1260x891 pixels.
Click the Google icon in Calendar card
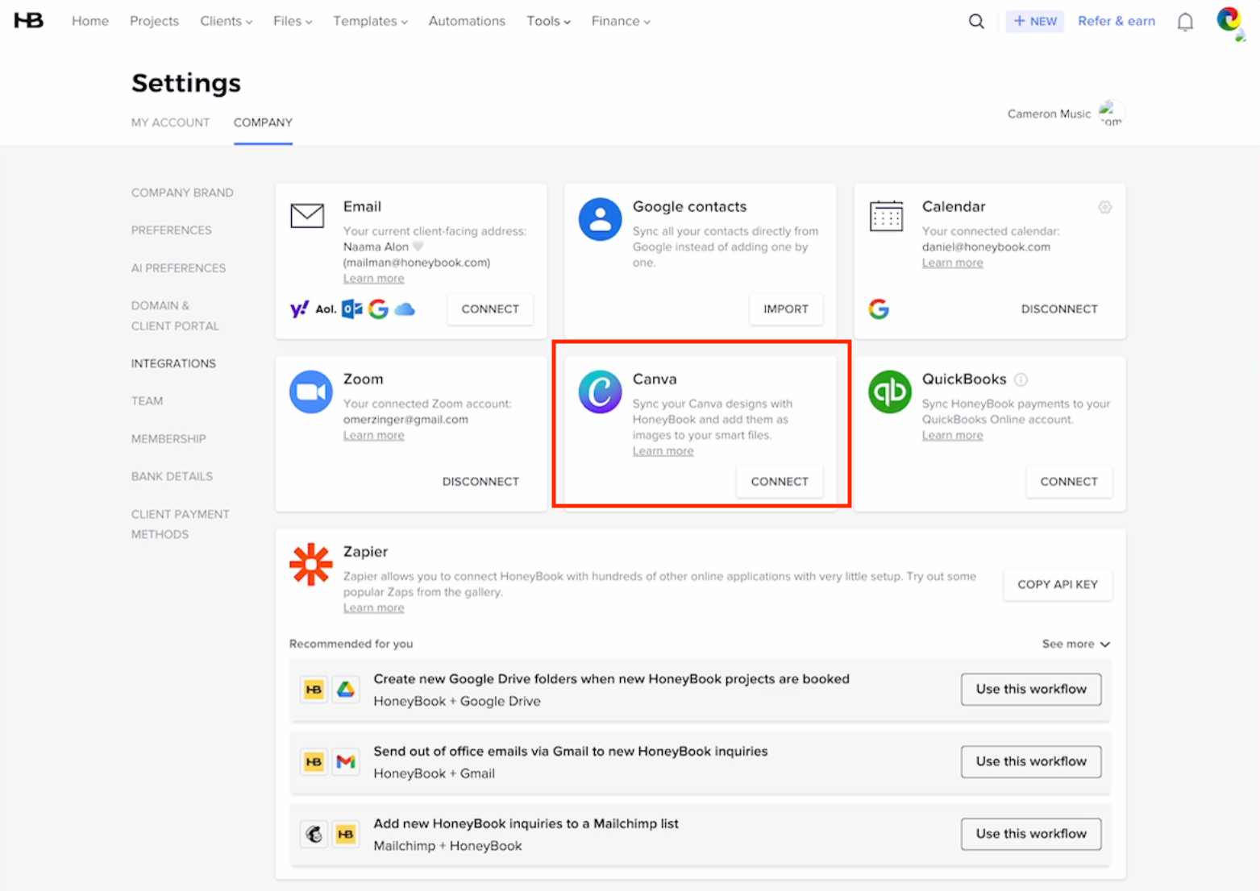tap(879, 309)
